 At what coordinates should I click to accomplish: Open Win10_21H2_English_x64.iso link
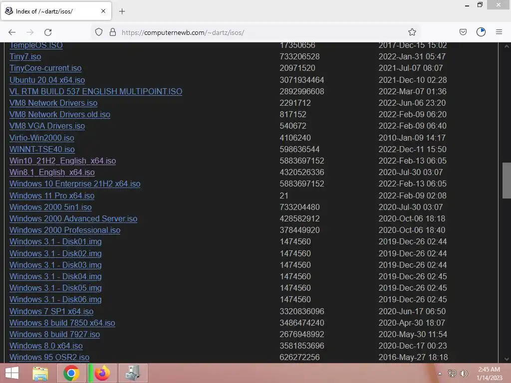[62, 161]
